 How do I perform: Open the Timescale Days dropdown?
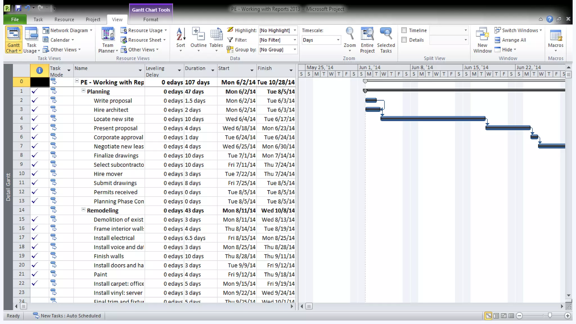tap(338, 40)
